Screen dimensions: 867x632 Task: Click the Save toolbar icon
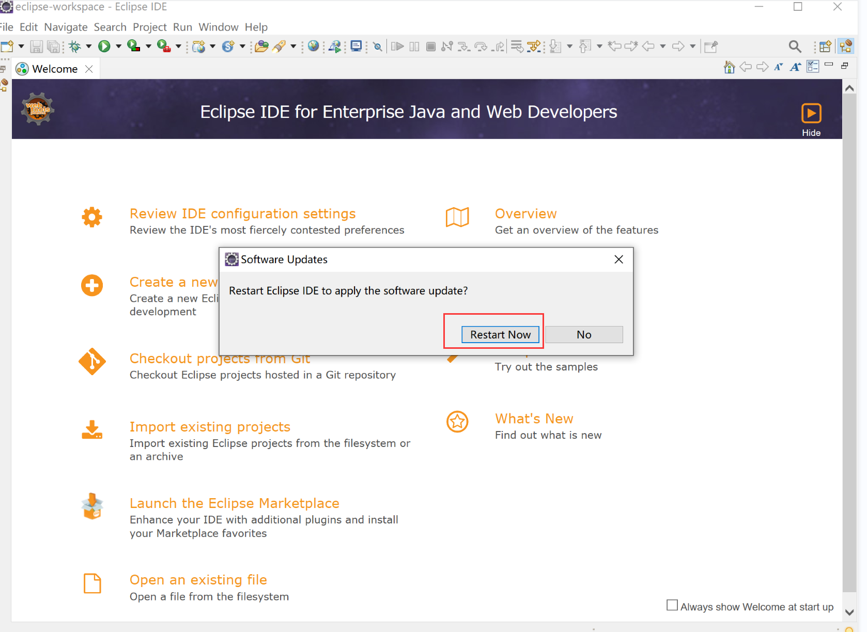[36, 47]
